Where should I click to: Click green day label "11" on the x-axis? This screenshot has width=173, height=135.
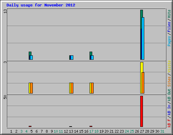[61, 131]
